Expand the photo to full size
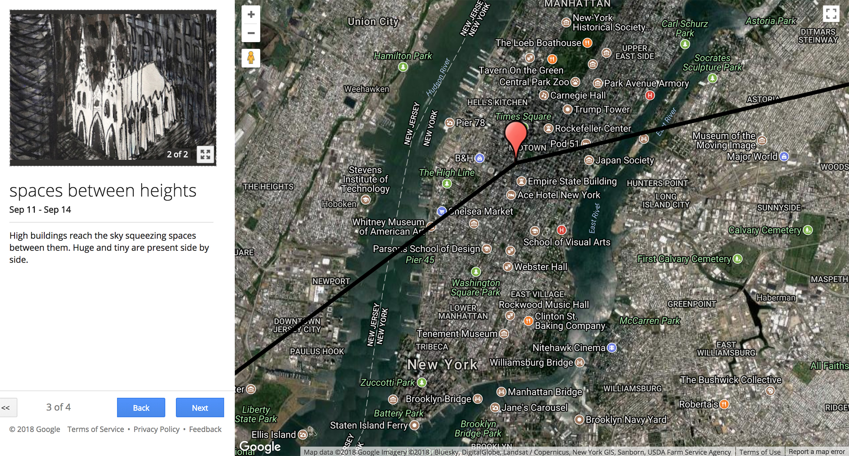Image resolution: width=849 pixels, height=456 pixels. click(x=205, y=154)
